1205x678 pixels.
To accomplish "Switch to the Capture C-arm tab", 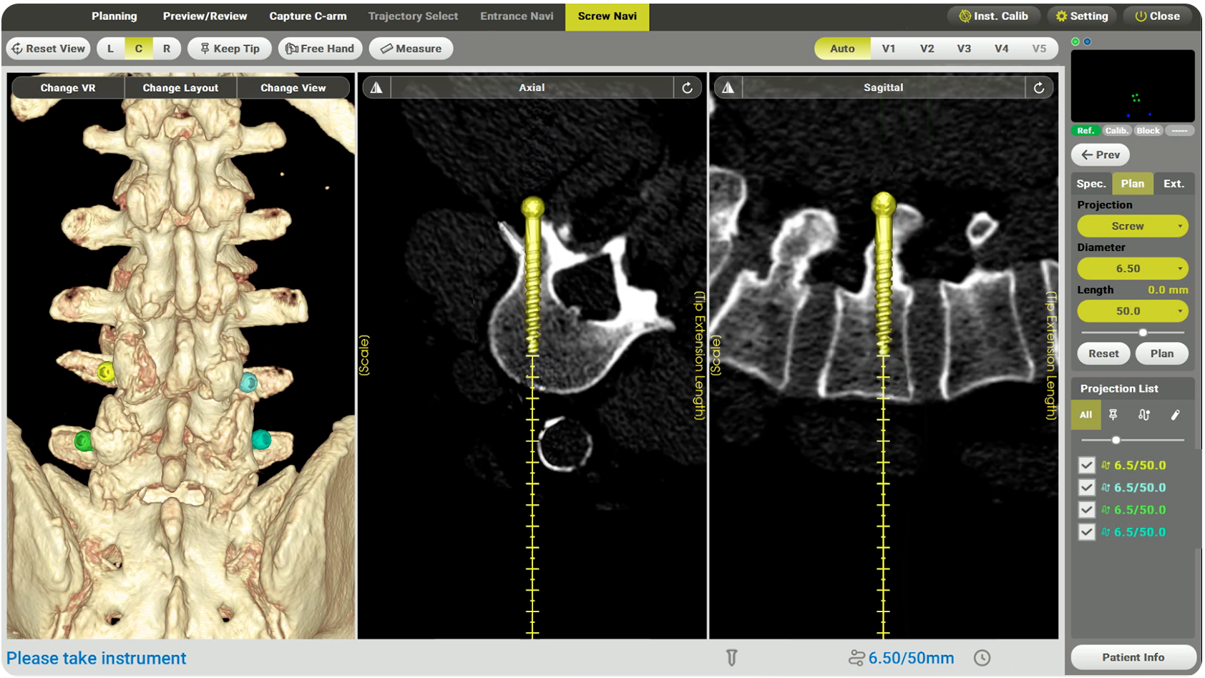I will point(308,16).
